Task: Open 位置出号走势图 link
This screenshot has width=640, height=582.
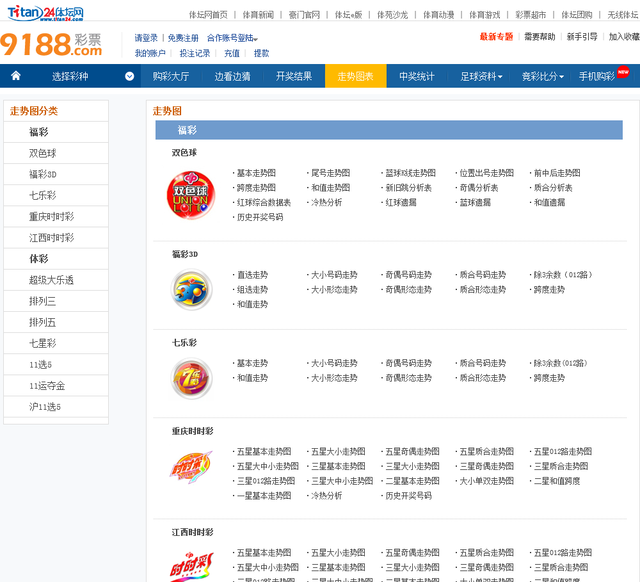Action: (486, 173)
